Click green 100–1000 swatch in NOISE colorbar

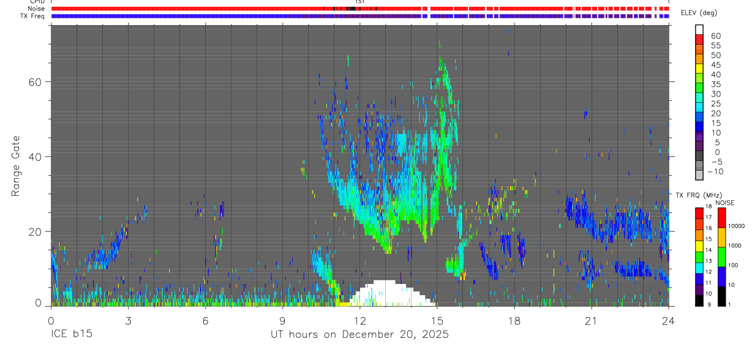721,257
